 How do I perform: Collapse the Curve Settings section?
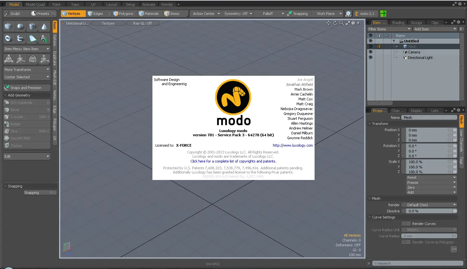pos(370,217)
